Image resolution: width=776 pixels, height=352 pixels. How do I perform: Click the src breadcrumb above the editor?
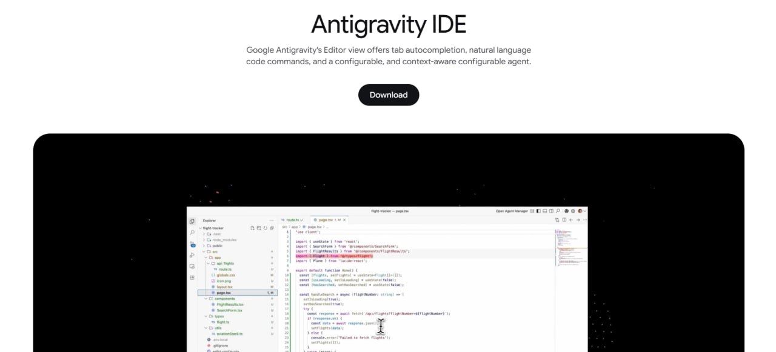point(284,227)
